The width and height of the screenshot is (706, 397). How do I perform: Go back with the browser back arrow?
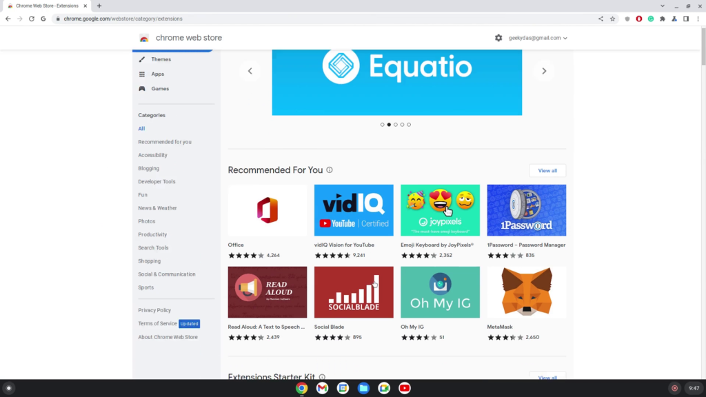click(x=8, y=19)
